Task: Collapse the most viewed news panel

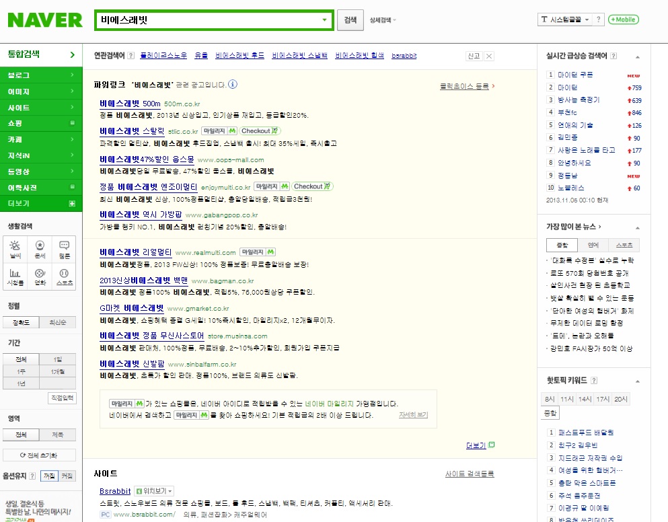Action: (x=638, y=227)
